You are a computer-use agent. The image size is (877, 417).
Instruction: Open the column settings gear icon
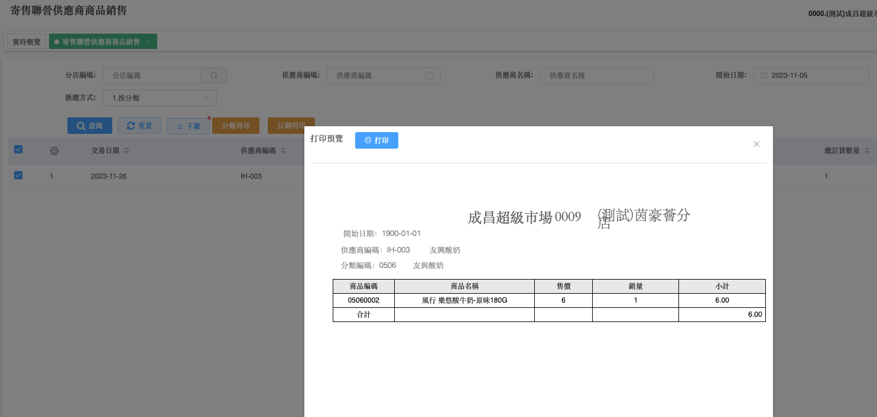coord(54,151)
